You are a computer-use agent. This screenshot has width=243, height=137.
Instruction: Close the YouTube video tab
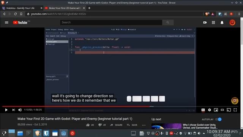84,8
